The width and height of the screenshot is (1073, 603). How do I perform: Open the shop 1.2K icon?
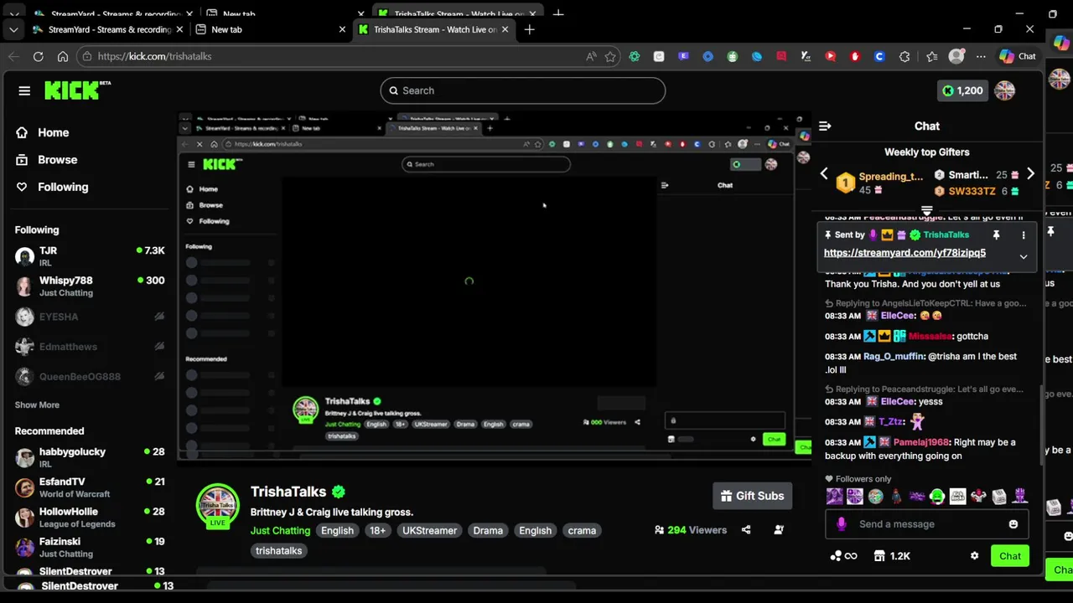tap(892, 556)
